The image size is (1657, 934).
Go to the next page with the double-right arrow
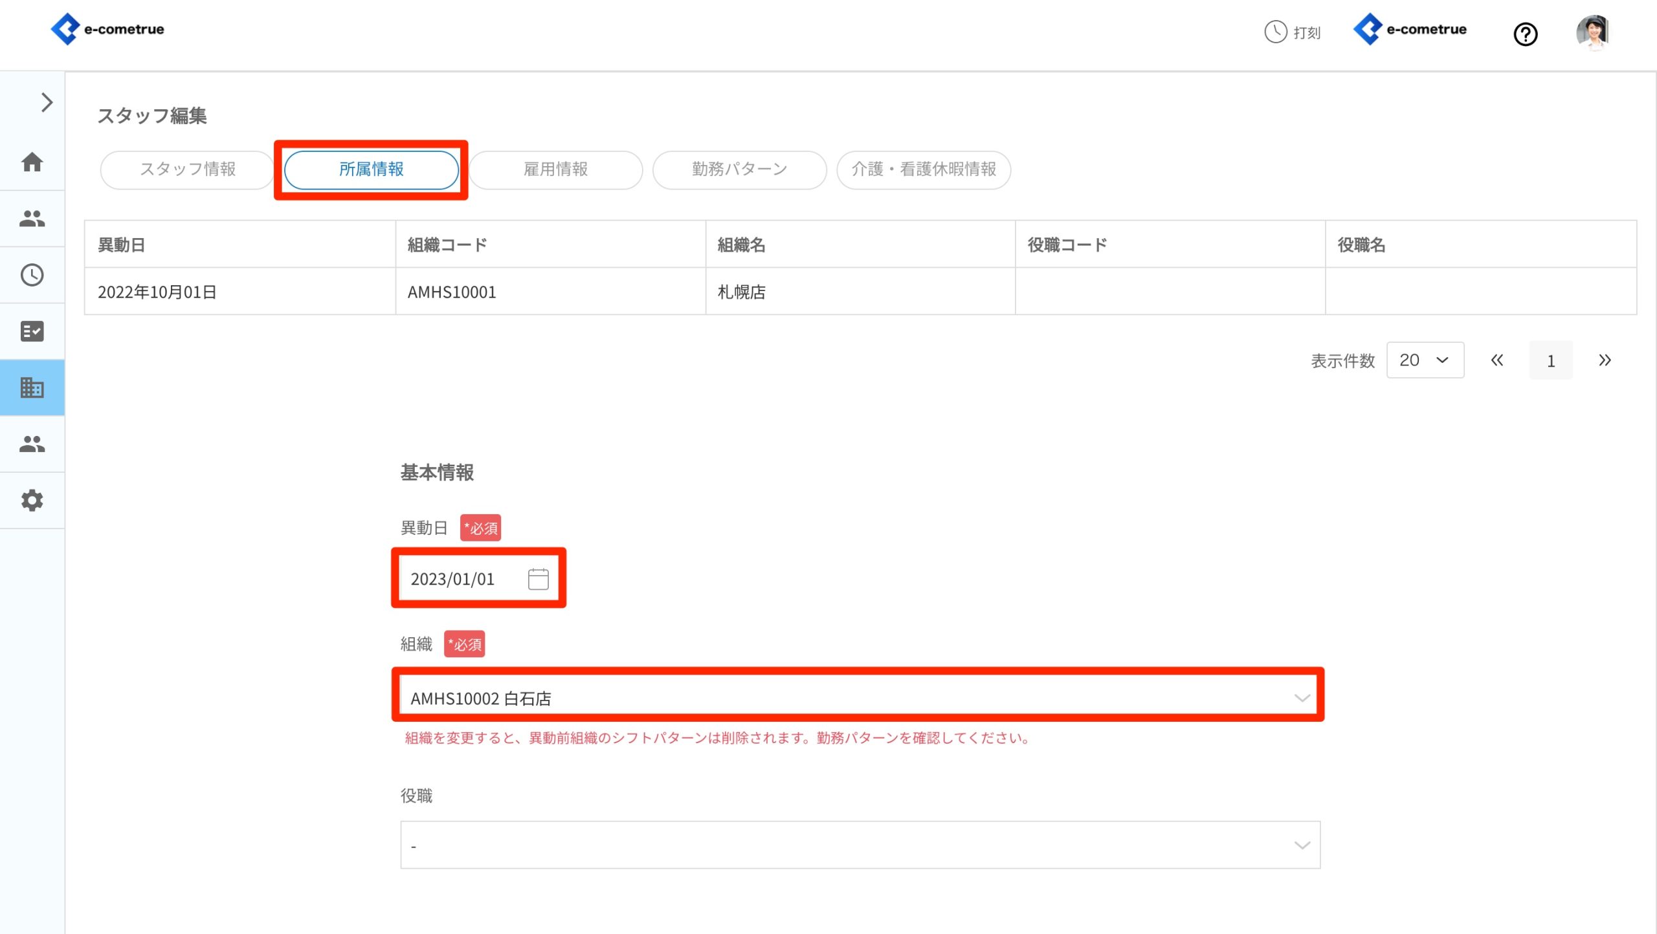[1604, 360]
